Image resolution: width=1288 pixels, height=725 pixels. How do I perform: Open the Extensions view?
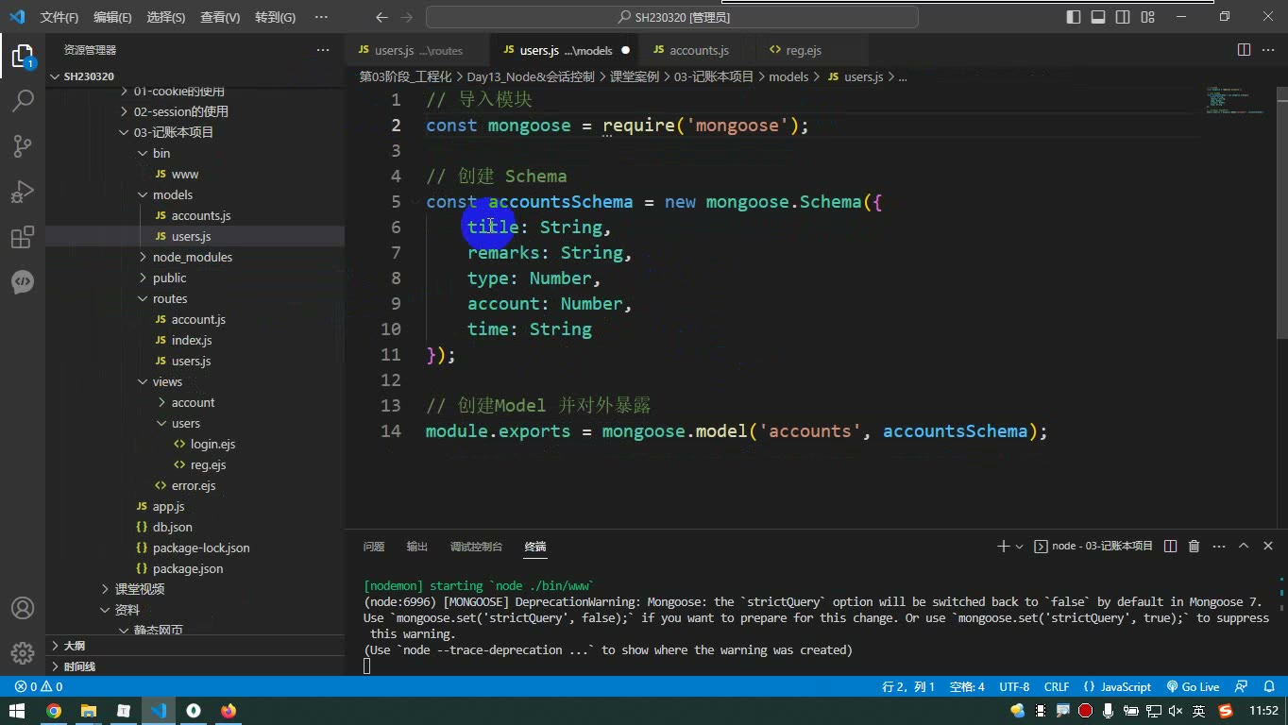click(x=23, y=237)
